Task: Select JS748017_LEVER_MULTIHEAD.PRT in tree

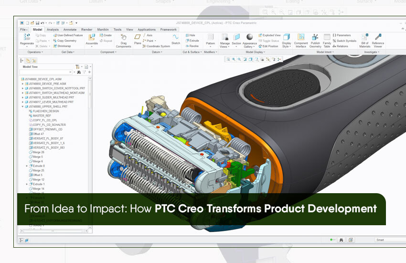Action: 49,102
